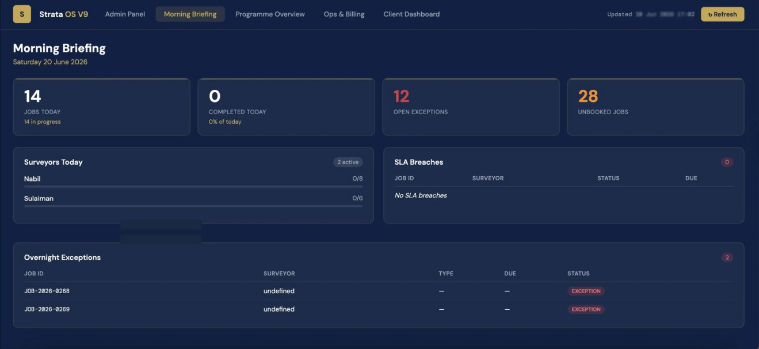View the Unbooked Jobs card

(655, 107)
